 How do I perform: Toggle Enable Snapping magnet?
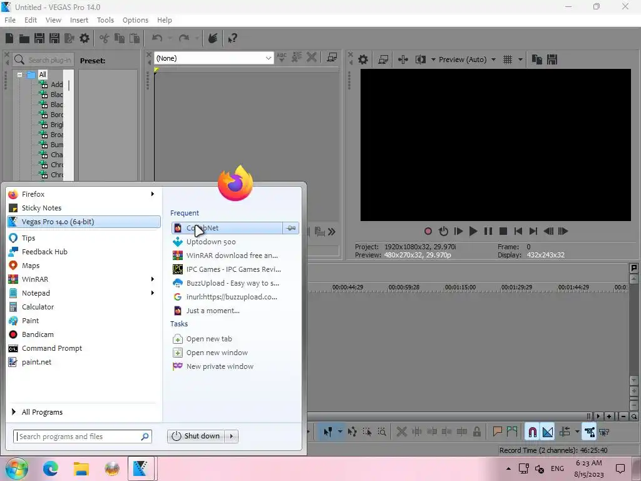[532, 432]
